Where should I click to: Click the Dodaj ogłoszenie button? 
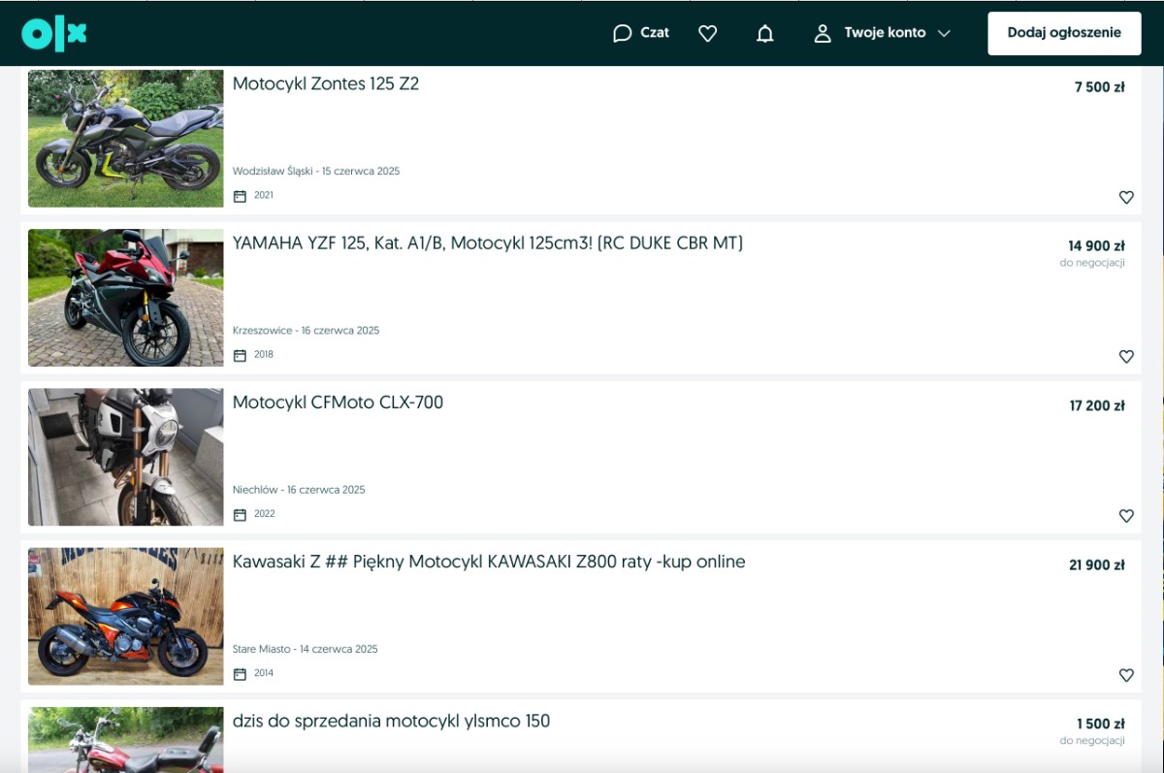(x=1064, y=33)
